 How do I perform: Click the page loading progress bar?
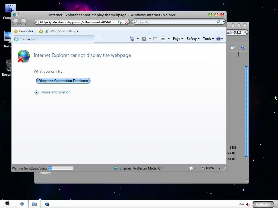[61, 168]
